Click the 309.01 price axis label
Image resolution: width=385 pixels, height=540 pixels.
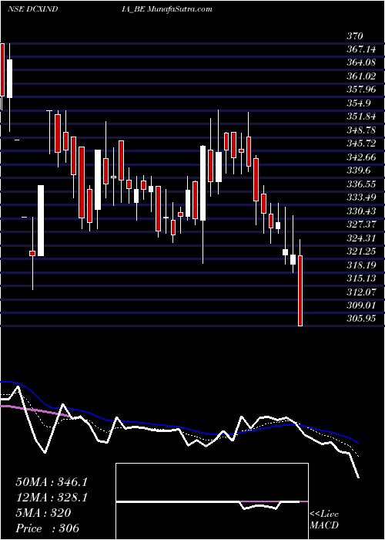360,305
